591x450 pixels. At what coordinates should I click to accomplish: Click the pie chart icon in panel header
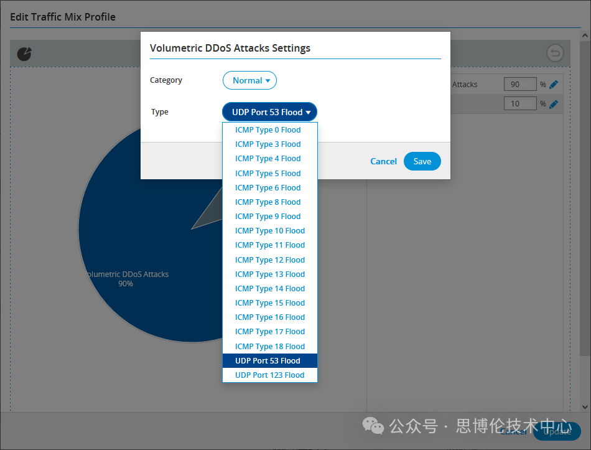(x=24, y=54)
